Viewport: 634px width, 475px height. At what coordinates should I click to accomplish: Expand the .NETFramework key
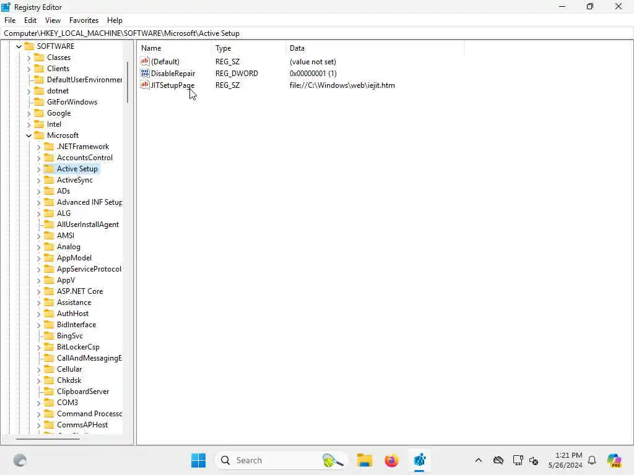click(39, 147)
